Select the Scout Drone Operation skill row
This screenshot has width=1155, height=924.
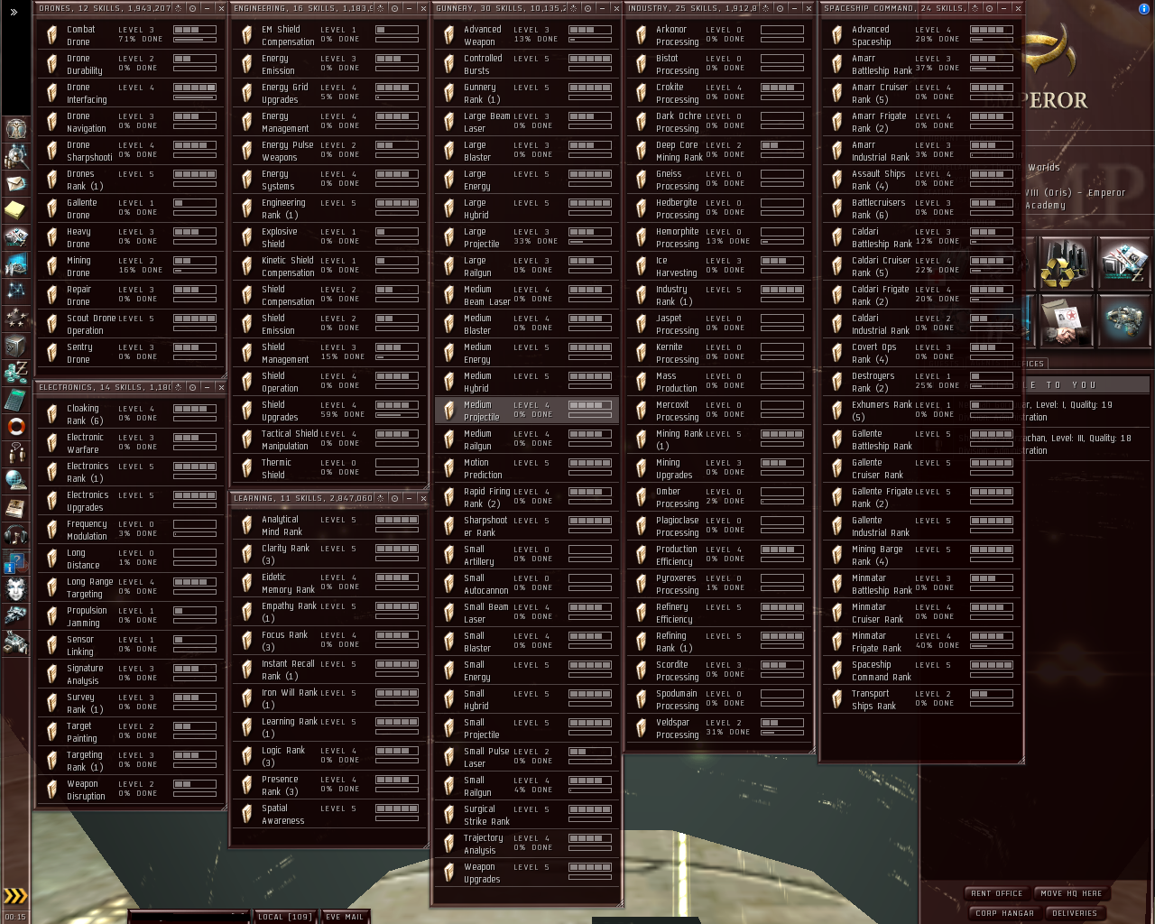131,324
